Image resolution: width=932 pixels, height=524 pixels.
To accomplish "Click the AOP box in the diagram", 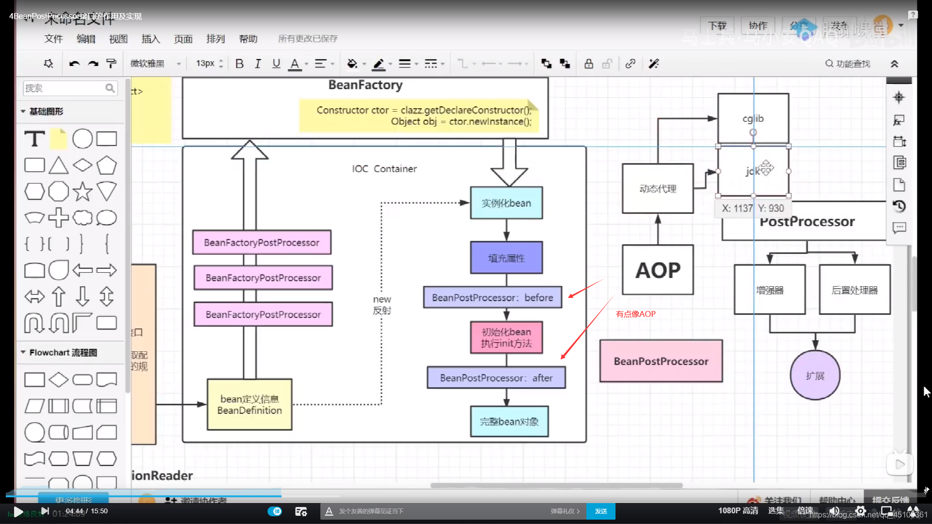I will pyautogui.click(x=658, y=270).
